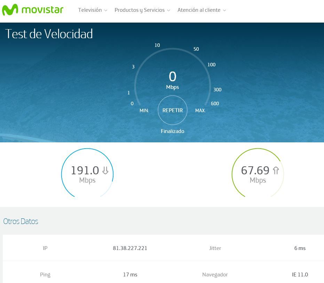Click the Otros Datos section heading
The image size is (324, 283).
[x=21, y=222]
